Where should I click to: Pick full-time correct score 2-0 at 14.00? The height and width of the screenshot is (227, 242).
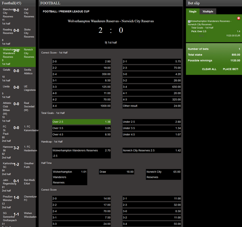coord(81,198)
